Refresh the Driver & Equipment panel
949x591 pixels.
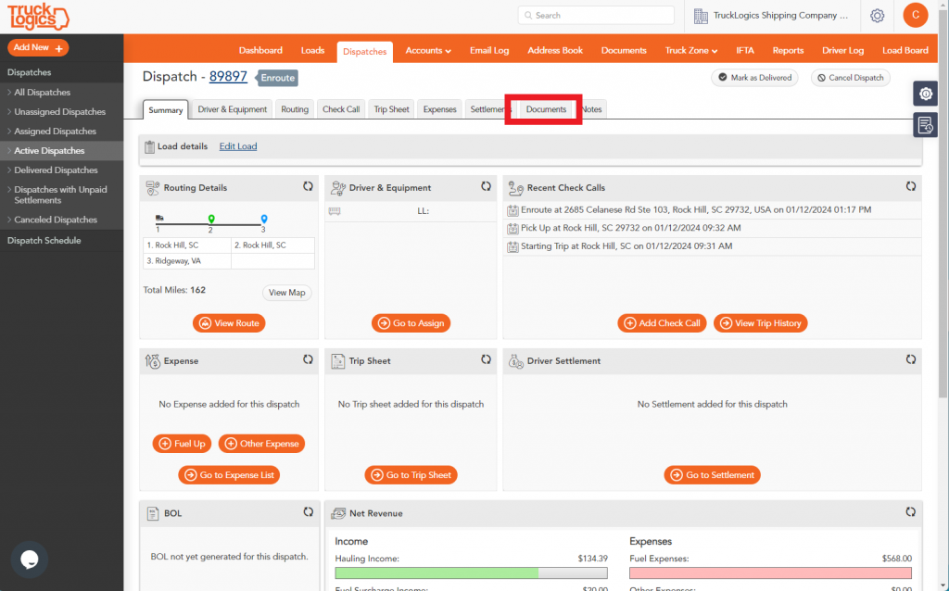(486, 187)
